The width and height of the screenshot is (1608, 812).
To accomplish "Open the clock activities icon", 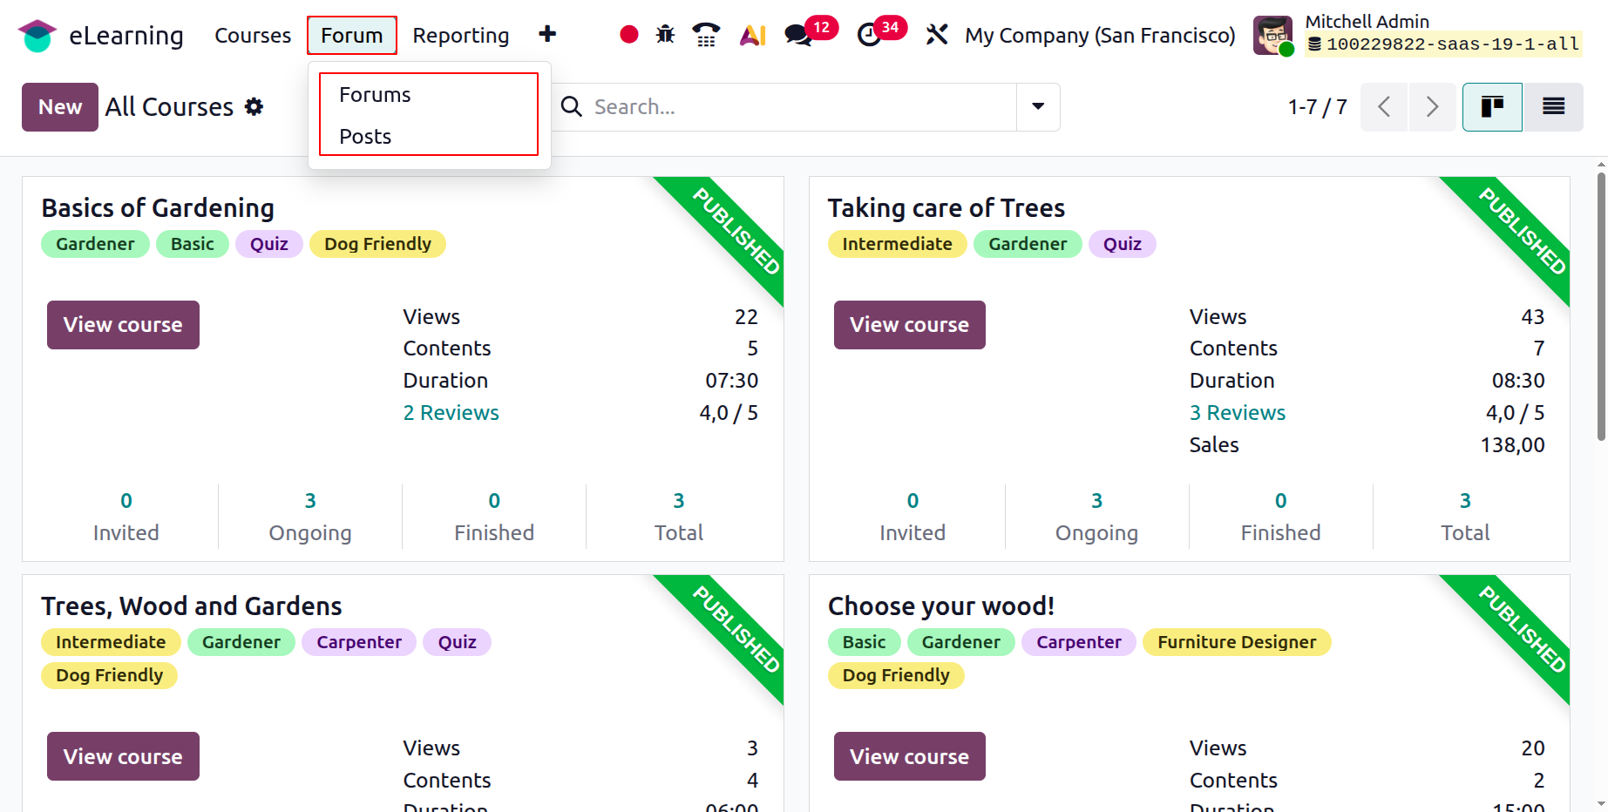I will (x=869, y=35).
